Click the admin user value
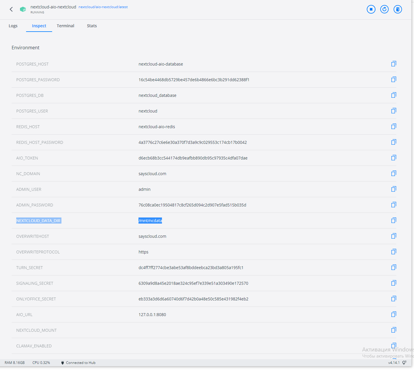 coord(145,189)
